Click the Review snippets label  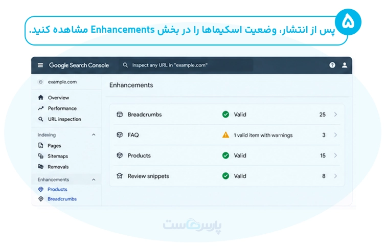148,176
